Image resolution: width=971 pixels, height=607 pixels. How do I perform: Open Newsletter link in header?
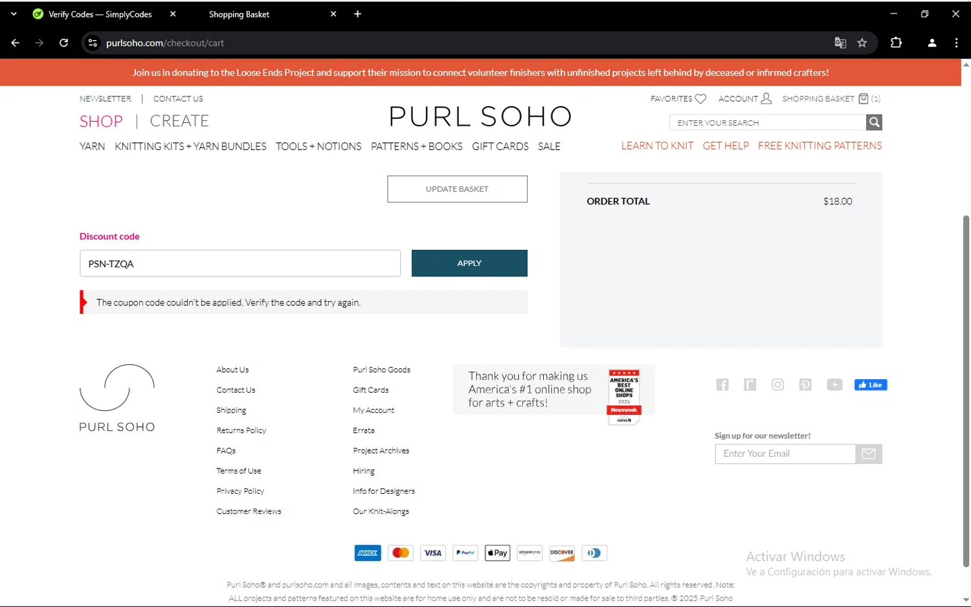point(106,99)
